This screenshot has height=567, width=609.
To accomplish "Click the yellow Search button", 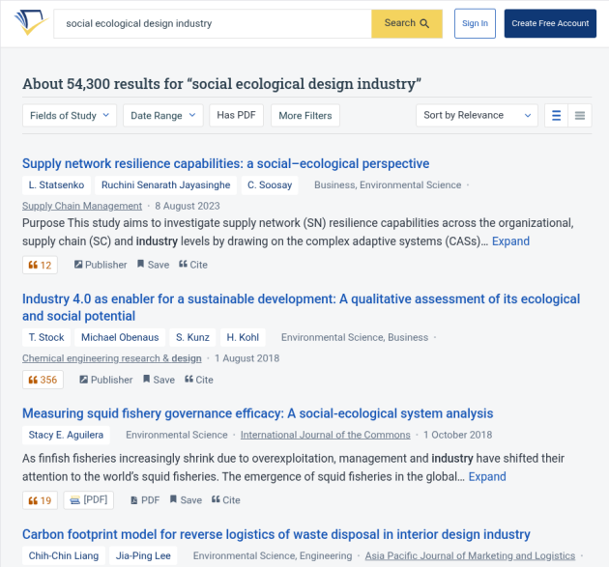I will [407, 23].
